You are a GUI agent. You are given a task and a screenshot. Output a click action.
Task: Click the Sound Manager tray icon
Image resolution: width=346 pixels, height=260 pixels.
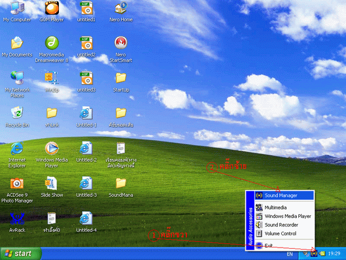[314, 253]
